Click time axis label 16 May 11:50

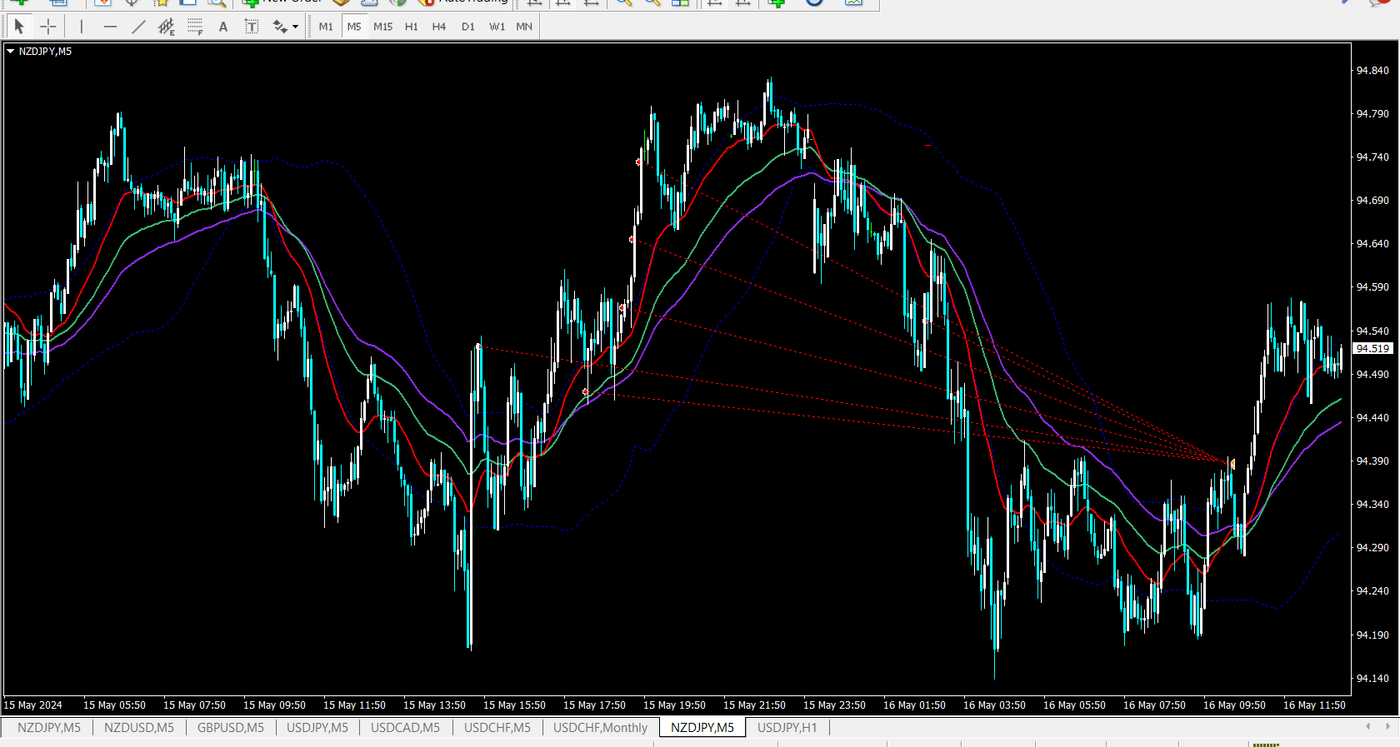(1314, 705)
